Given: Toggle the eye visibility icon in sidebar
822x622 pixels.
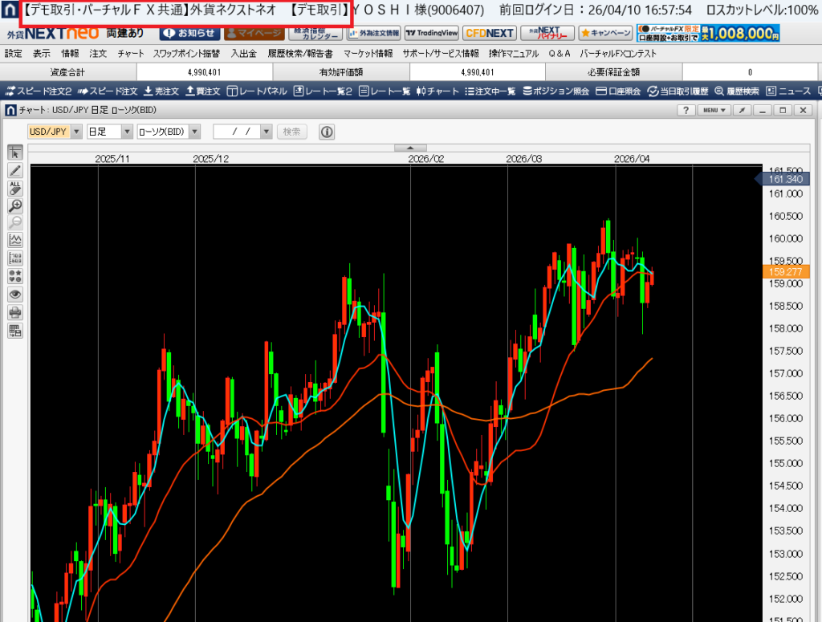Looking at the screenshot, I should point(15,295).
